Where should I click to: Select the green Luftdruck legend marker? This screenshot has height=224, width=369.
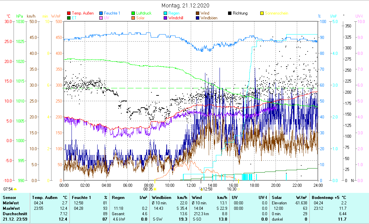pyautogui.click(x=134, y=14)
